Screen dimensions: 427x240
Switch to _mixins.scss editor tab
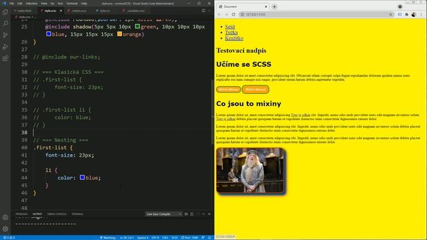[x=79, y=11]
